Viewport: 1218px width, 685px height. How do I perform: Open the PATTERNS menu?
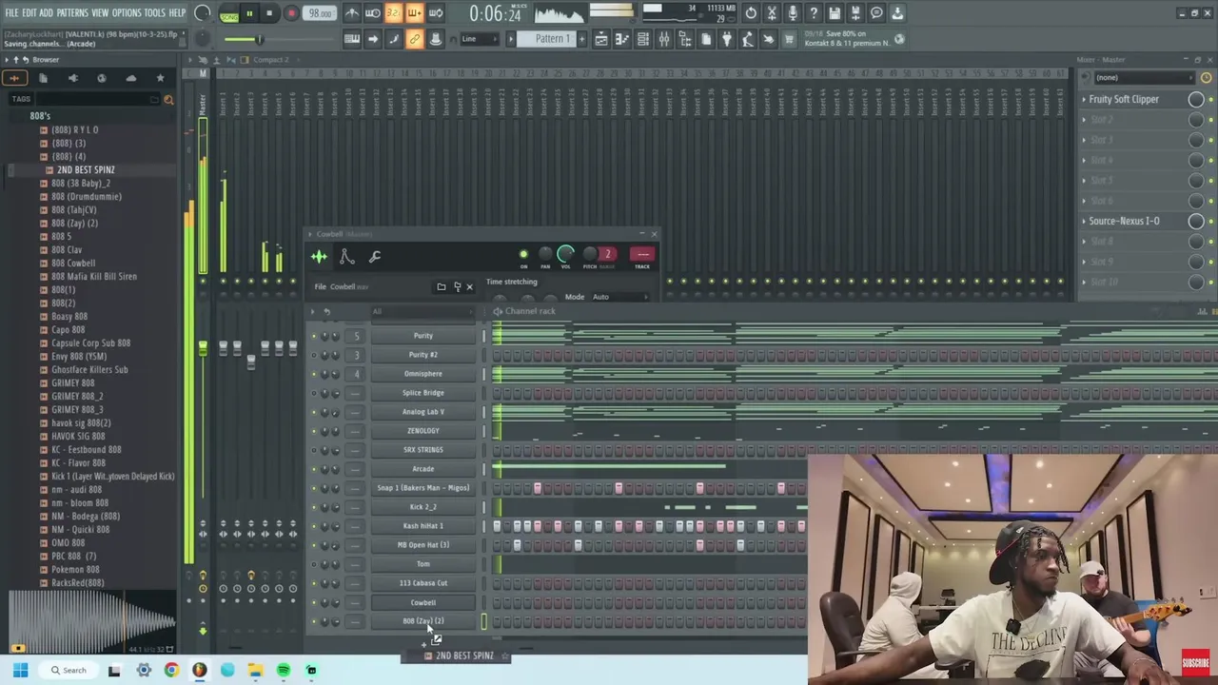coord(72,13)
